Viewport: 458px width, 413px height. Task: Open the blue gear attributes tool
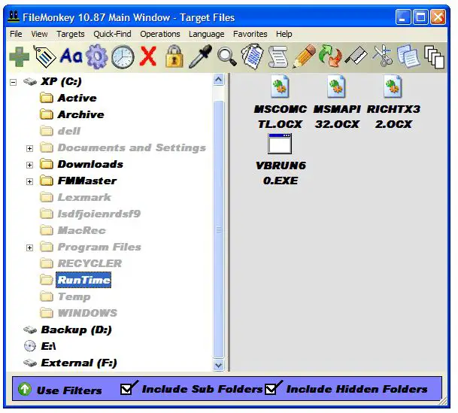[x=97, y=56]
